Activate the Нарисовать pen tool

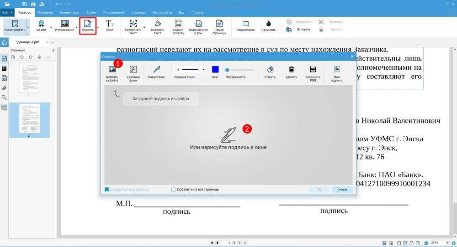click(156, 70)
